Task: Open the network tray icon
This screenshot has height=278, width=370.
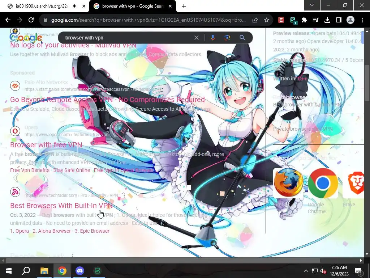Action: point(315,271)
